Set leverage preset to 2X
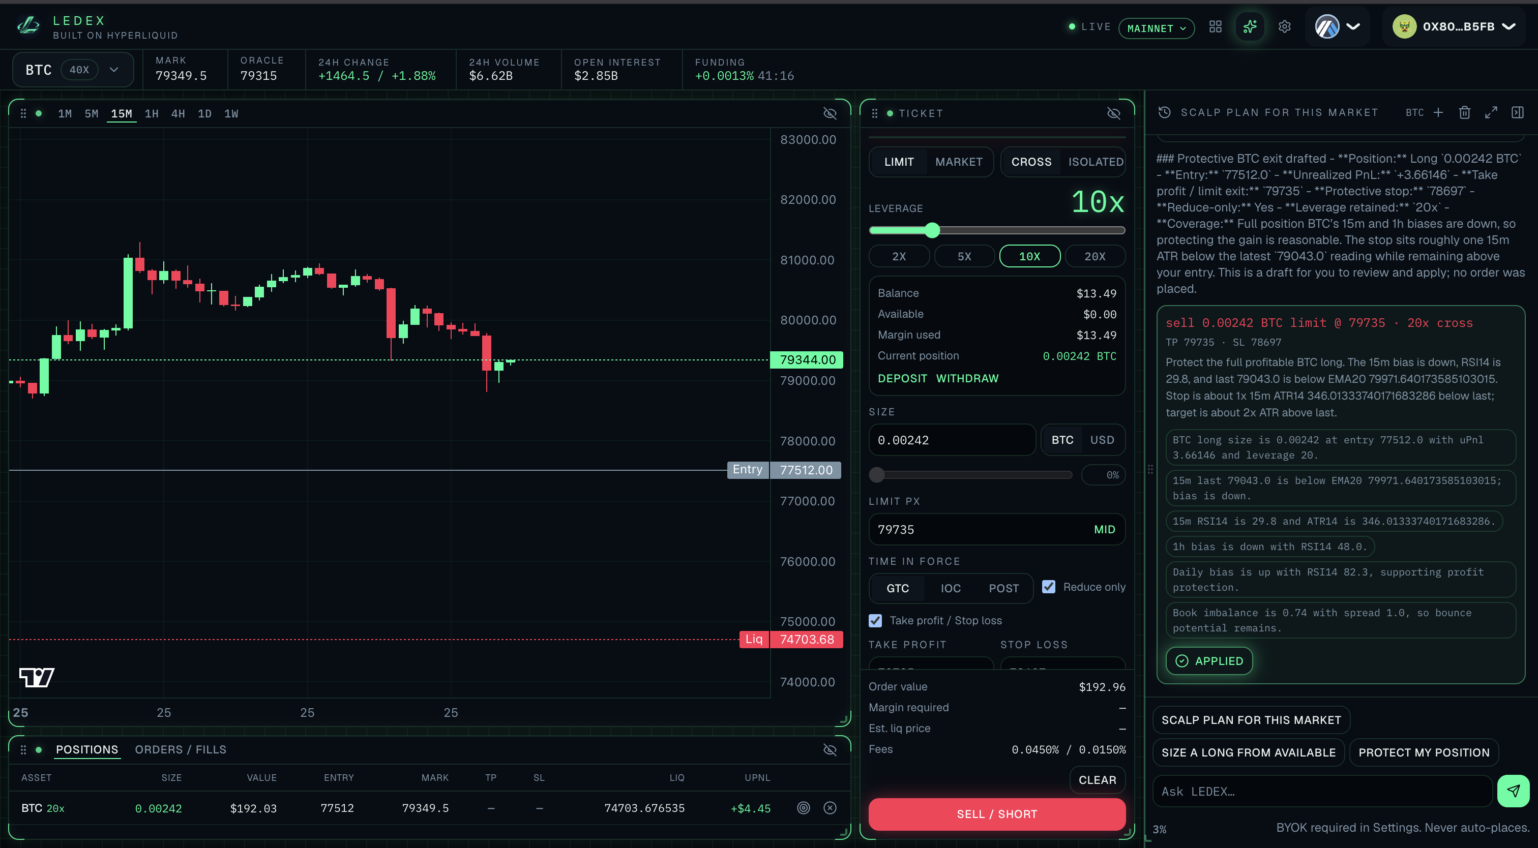The image size is (1538, 848). click(899, 256)
